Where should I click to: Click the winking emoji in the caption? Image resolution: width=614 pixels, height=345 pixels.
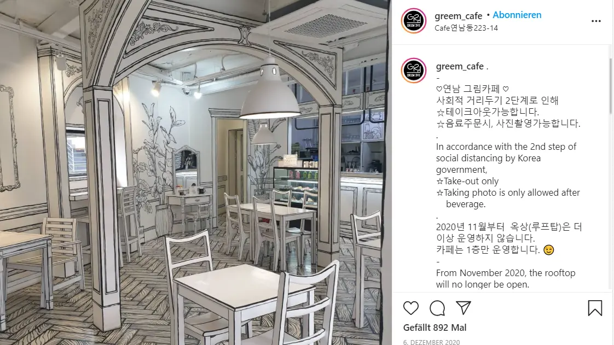[549, 249]
